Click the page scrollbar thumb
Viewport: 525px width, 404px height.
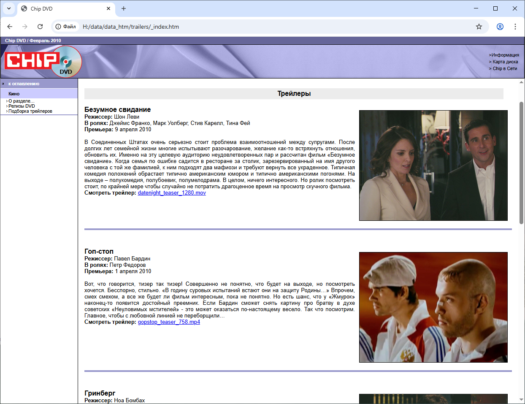522,163
